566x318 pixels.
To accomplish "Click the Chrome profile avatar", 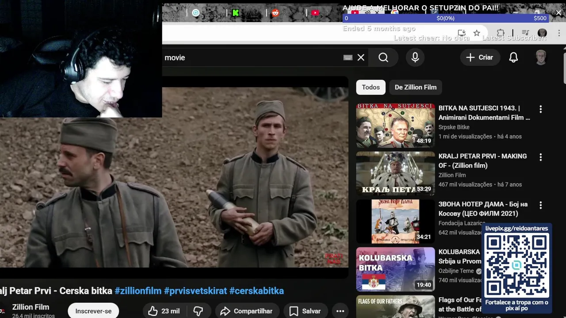I will [543, 33].
